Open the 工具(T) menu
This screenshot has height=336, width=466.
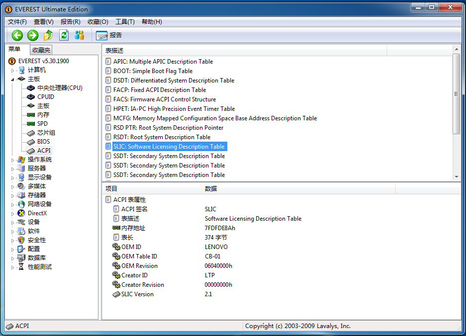click(125, 22)
